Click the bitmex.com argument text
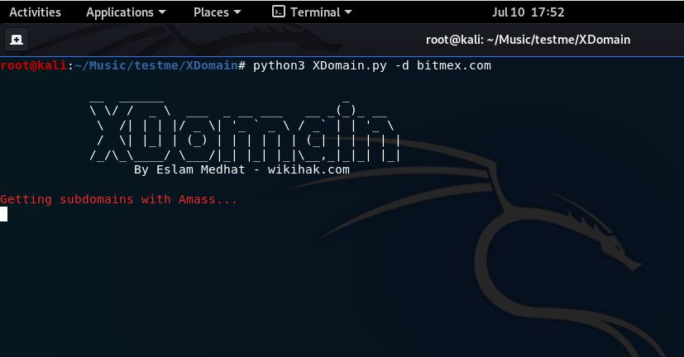684x357 pixels. 454,65
